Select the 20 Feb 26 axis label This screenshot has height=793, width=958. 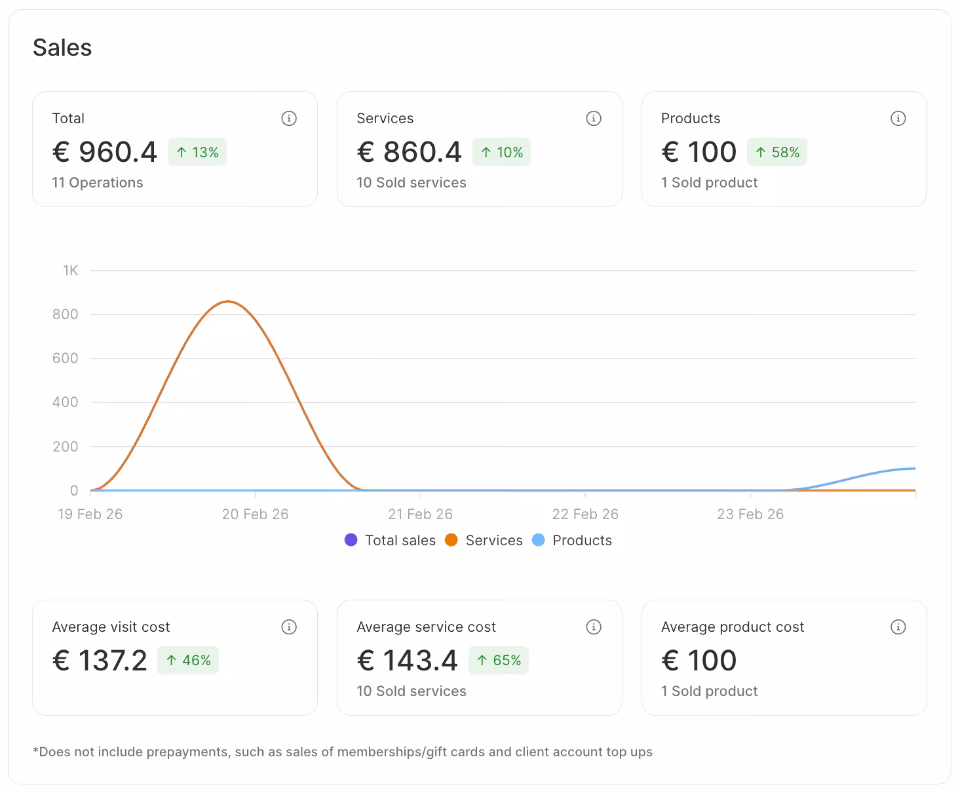point(255,514)
